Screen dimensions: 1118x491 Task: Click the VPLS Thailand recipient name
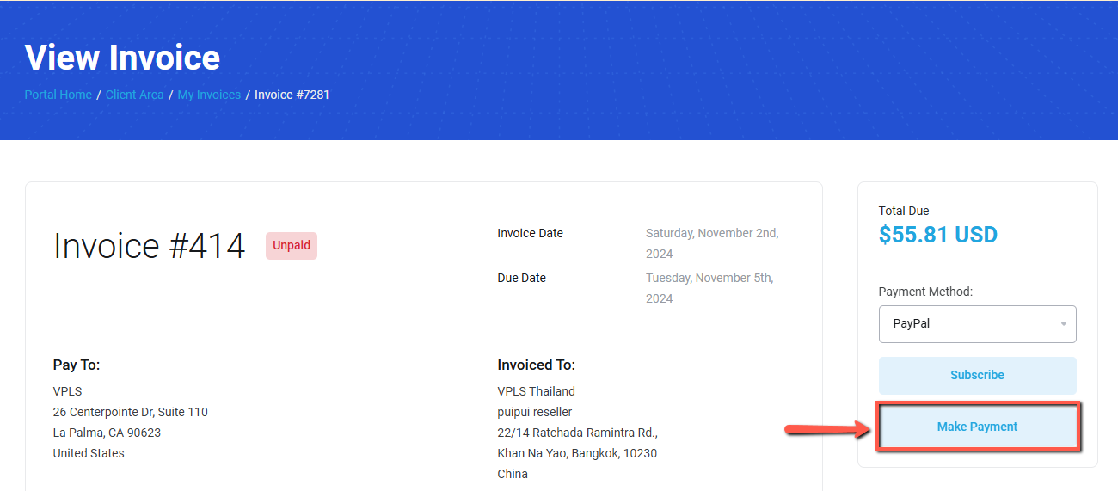pyautogui.click(x=536, y=391)
